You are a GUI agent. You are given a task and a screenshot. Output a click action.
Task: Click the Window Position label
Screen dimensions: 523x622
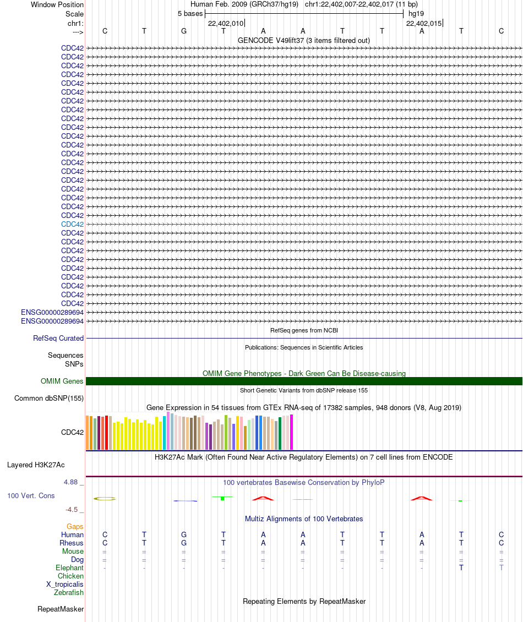click(57, 5)
